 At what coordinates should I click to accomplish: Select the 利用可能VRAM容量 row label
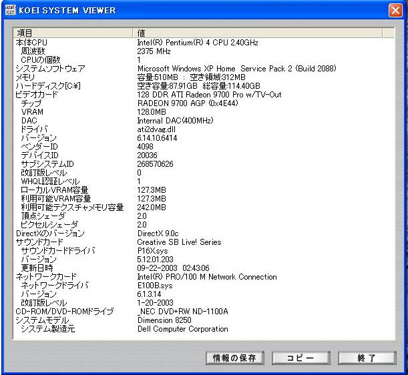click(x=56, y=199)
